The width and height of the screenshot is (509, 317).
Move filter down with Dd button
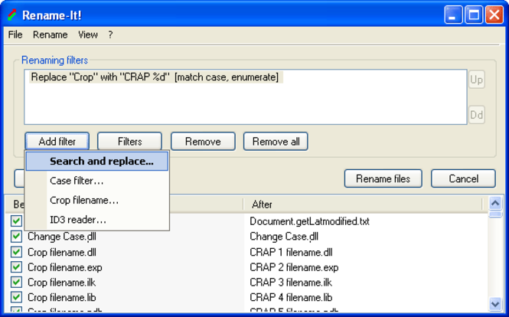pos(476,115)
